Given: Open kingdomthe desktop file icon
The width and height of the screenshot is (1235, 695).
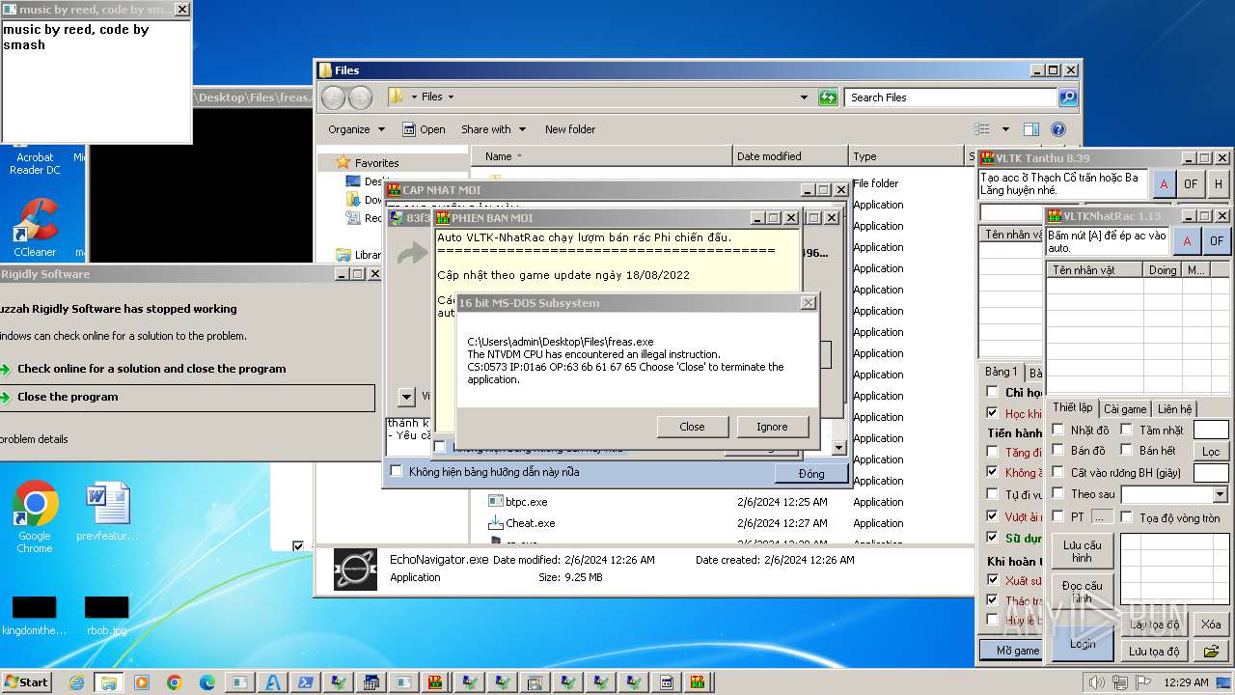Looking at the screenshot, I should coord(35,616).
